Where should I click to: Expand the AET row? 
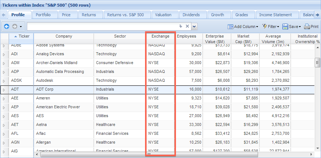coord(4,125)
